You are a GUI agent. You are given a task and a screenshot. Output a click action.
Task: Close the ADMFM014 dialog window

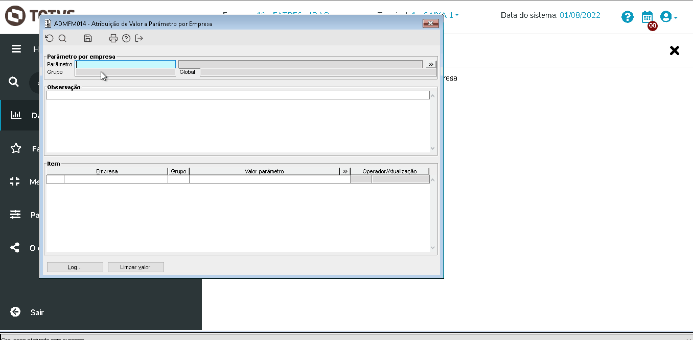pyautogui.click(x=431, y=23)
